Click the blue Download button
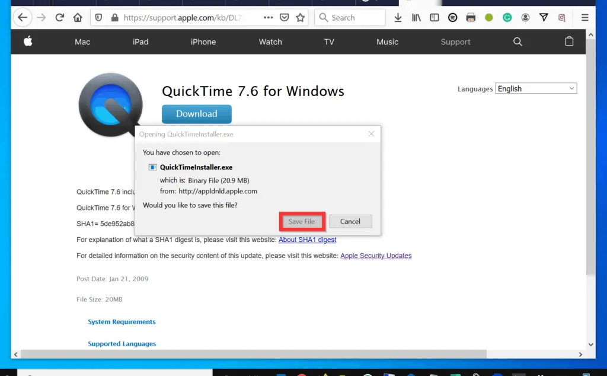This screenshot has width=607, height=376. point(197,114)
